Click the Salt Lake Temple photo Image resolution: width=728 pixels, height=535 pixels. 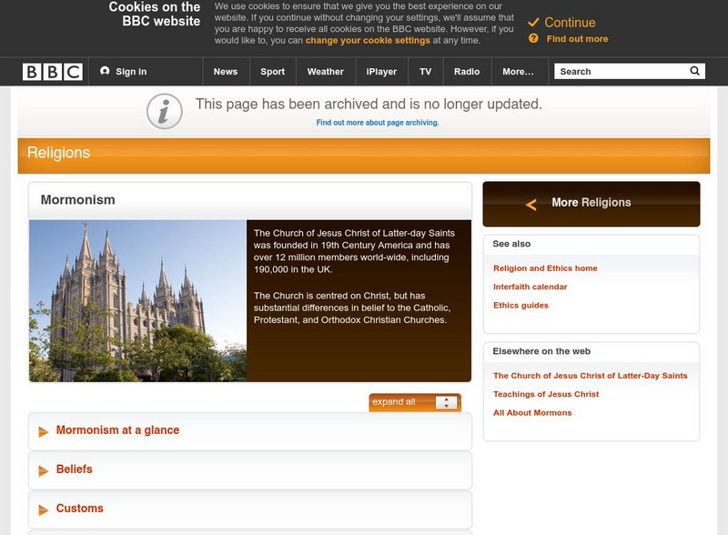[138, 301]
